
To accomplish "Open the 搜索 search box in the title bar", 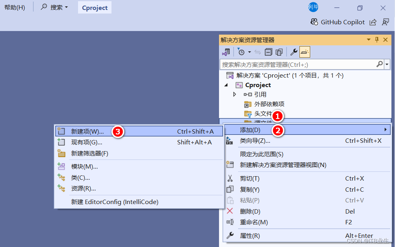I will 55,7.
